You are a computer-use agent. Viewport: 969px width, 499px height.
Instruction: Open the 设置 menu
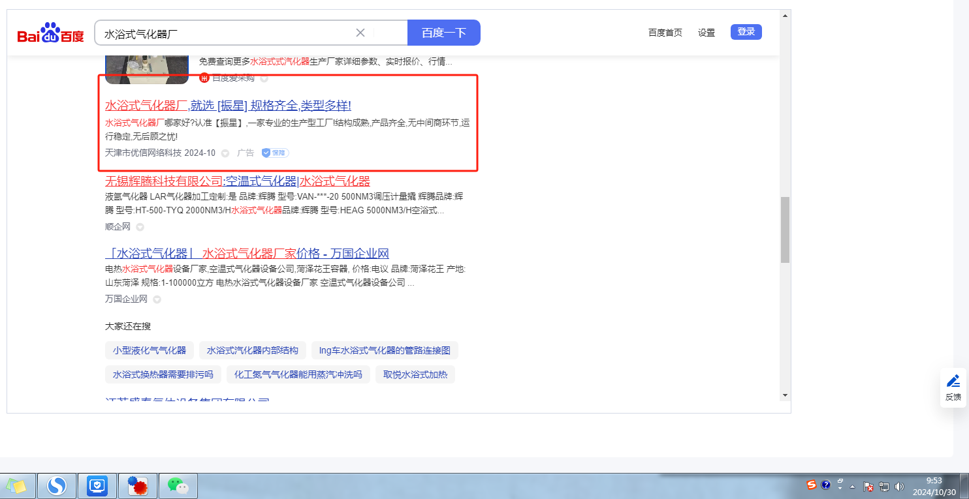[x=706, y=33]
